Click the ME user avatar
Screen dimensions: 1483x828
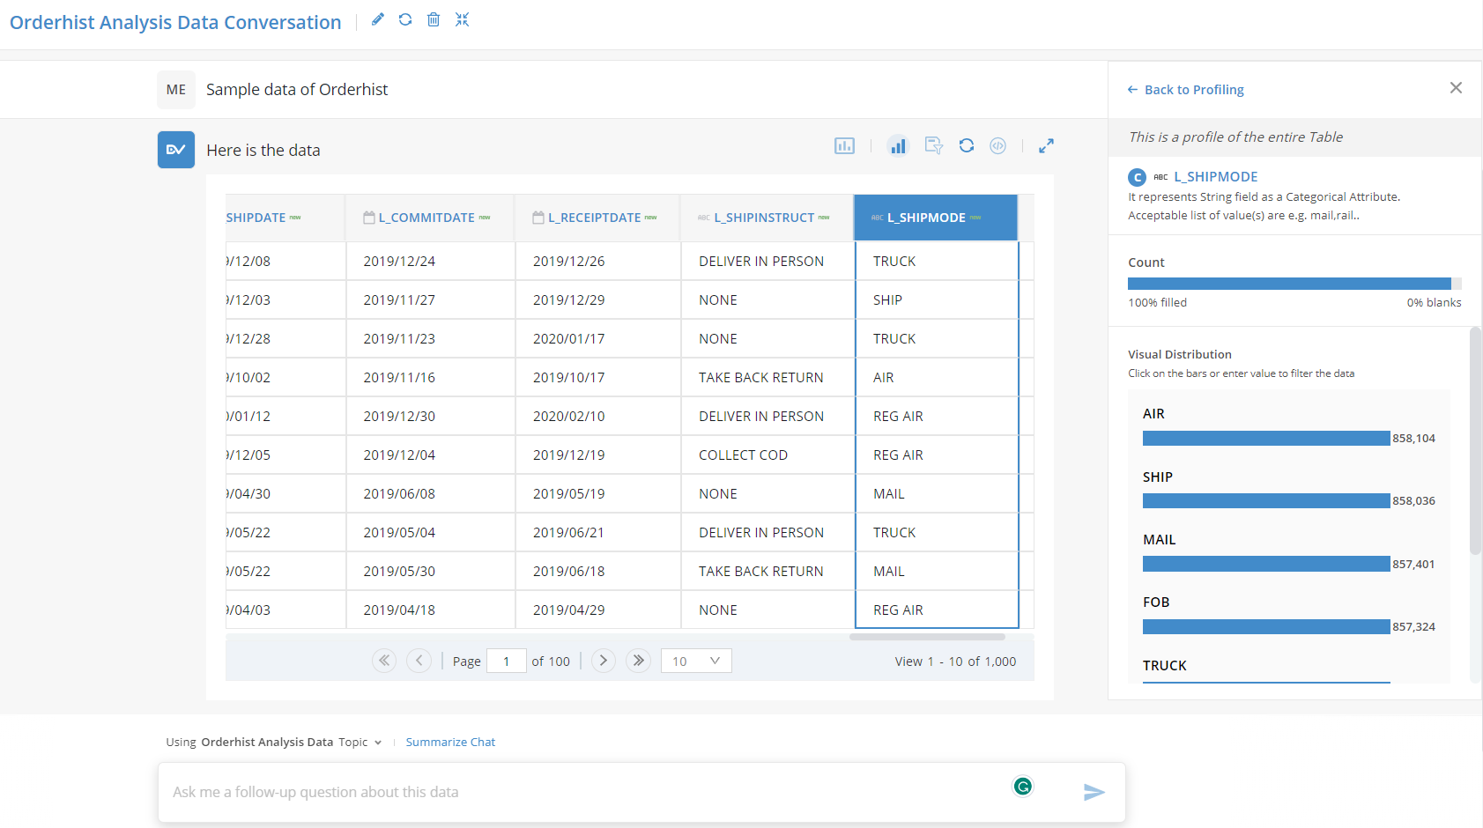pos(176,90)
